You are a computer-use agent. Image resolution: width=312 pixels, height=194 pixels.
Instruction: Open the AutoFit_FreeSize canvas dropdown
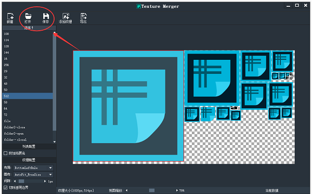pyautogui.click(x=33, y=175)
